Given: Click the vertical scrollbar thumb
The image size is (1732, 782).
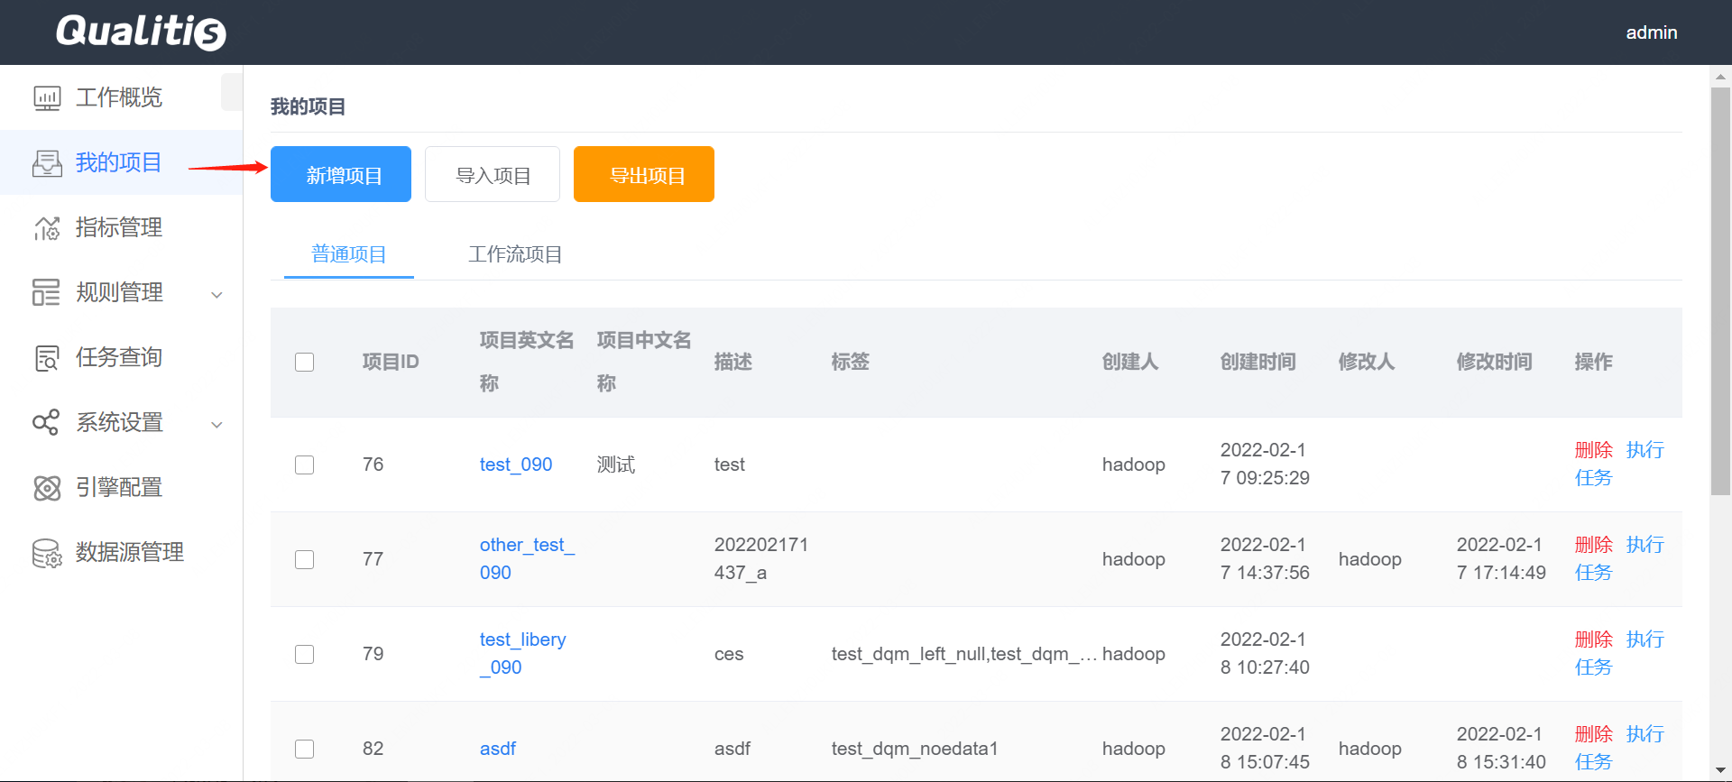Looking at the screenshot, I should pyautogui.click(x=1720, y=289).
